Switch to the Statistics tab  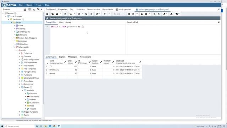click(81, 9)
